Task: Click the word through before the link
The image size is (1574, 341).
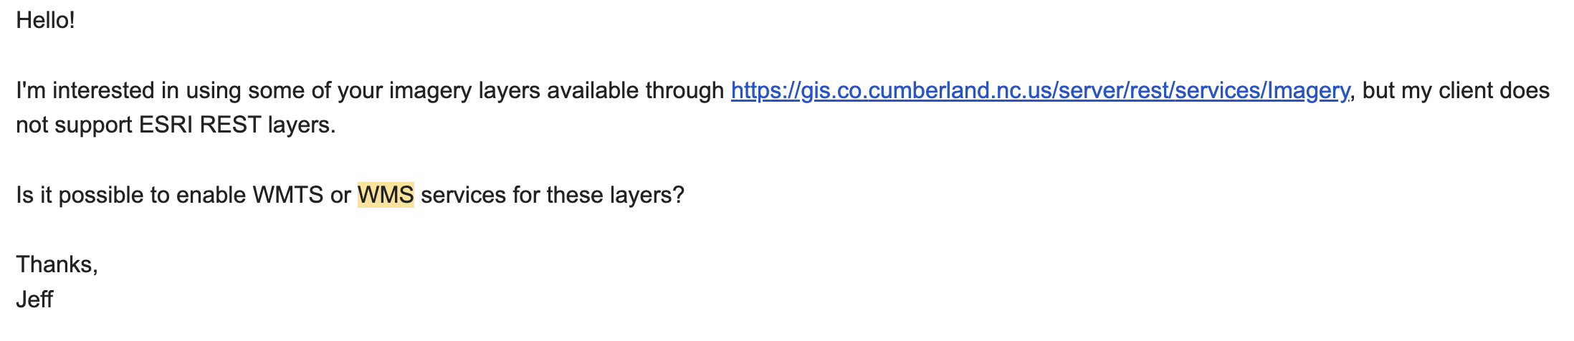Action: coord(685,91)
